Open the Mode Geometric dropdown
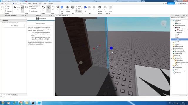Viewport: 188px width, 105px height. pyautogui.click(x=36, y=6)
